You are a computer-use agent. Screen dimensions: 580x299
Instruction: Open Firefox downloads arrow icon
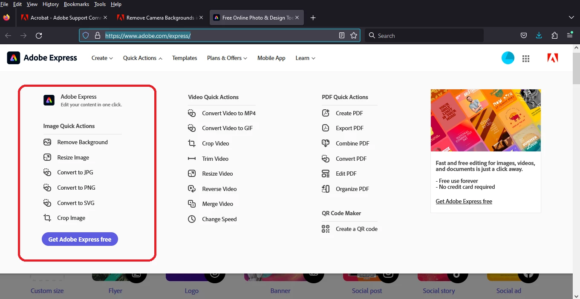(x=539, y=36)
